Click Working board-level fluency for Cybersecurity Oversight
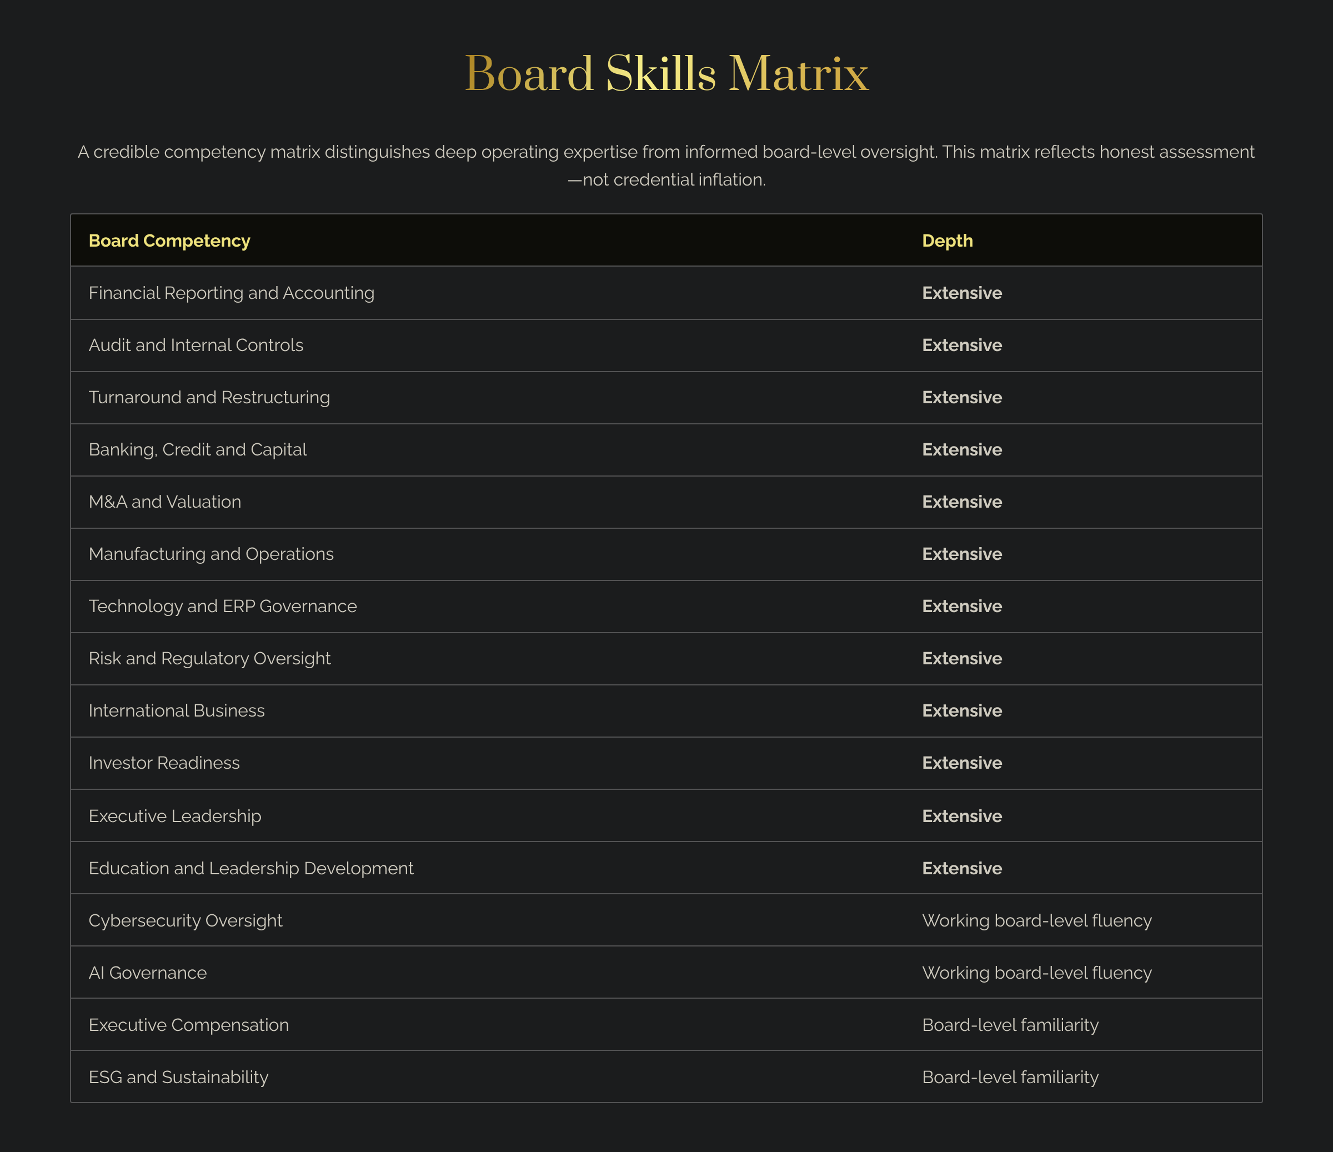This screenshot has width=1333, height=1152. pos(1036,920)
